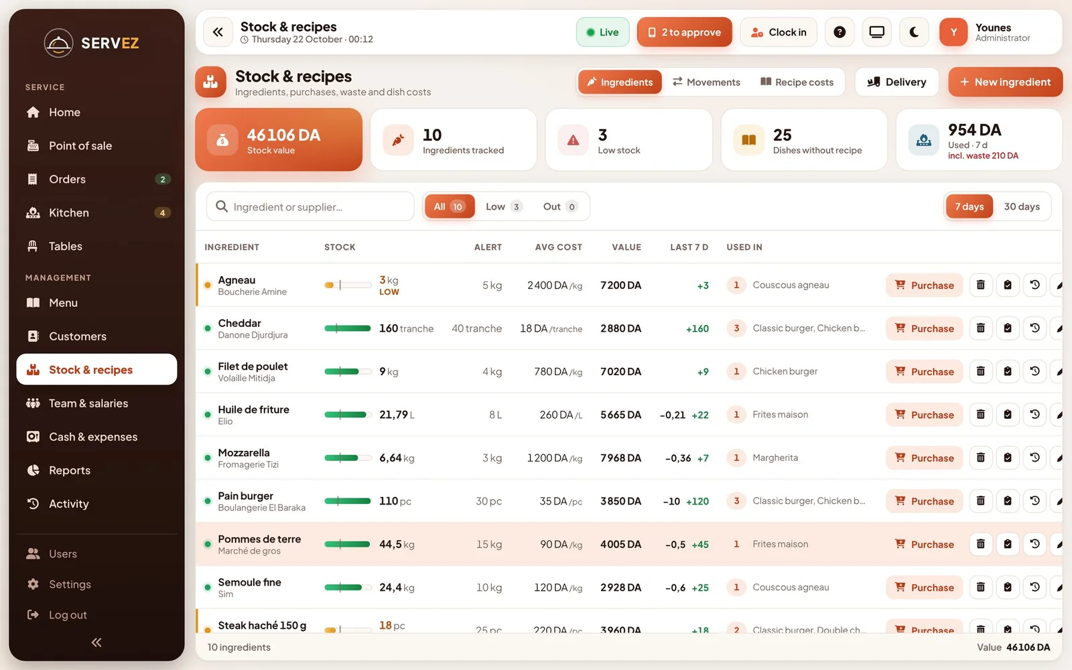Select the 7 days period
Image resolution: width=1072 pixels, height=670 pixels.
pyautogui.click(x=969, y=206)
